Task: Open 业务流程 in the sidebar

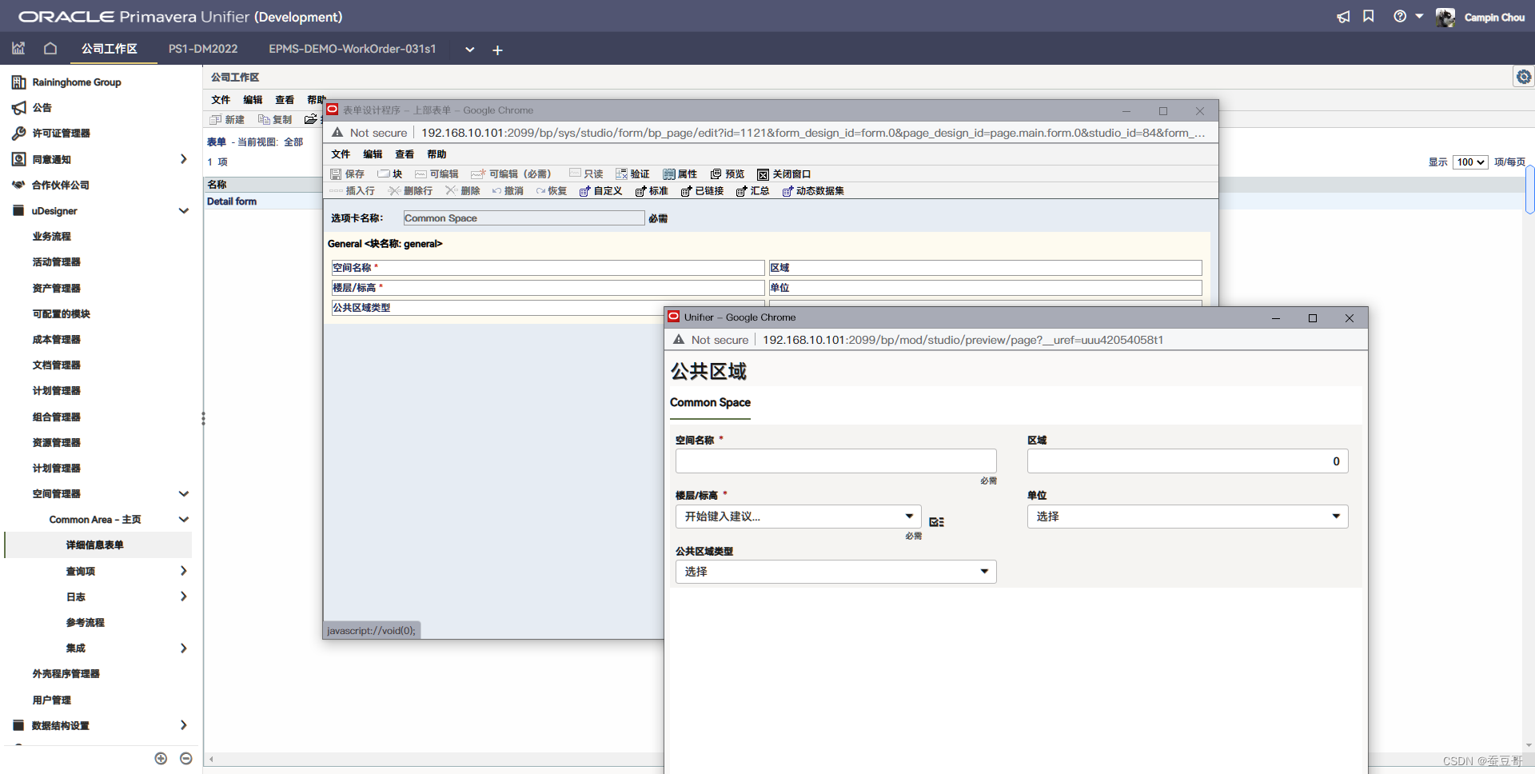Action: coord(51,237)
